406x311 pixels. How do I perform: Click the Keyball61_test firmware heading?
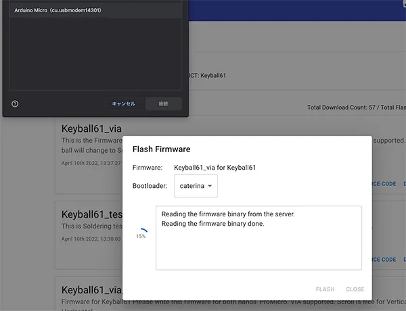click(x=92, y=214)
